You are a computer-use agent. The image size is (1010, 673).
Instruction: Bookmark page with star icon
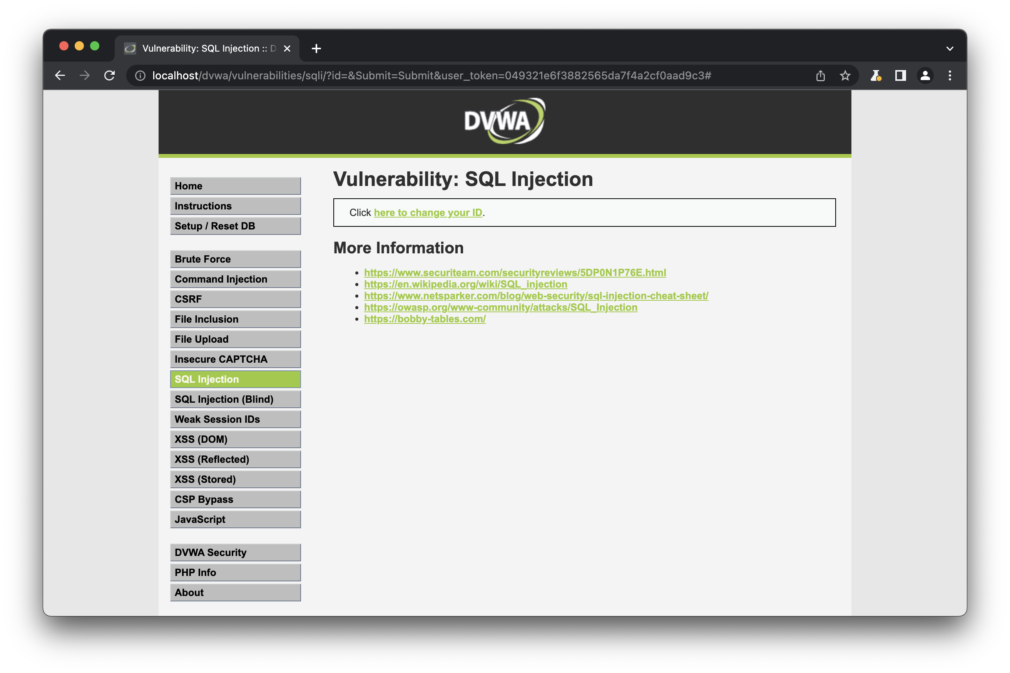click(x=845, y=75)
